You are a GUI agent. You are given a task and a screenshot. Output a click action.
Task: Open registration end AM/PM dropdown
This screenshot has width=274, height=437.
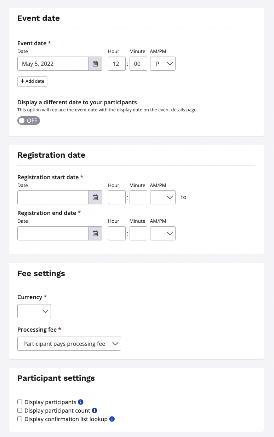[x=163, y=234]
